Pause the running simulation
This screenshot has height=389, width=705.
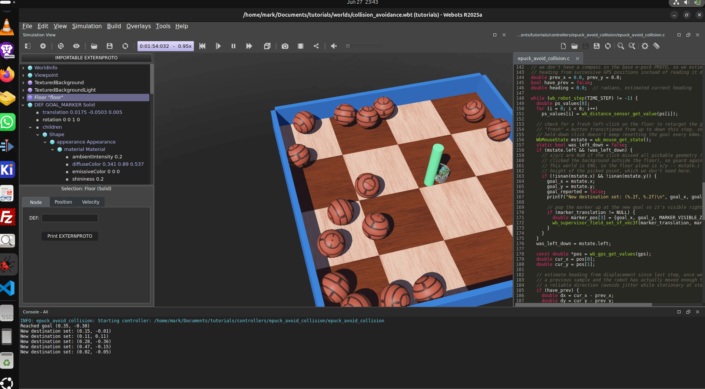[x=234, y=46]
